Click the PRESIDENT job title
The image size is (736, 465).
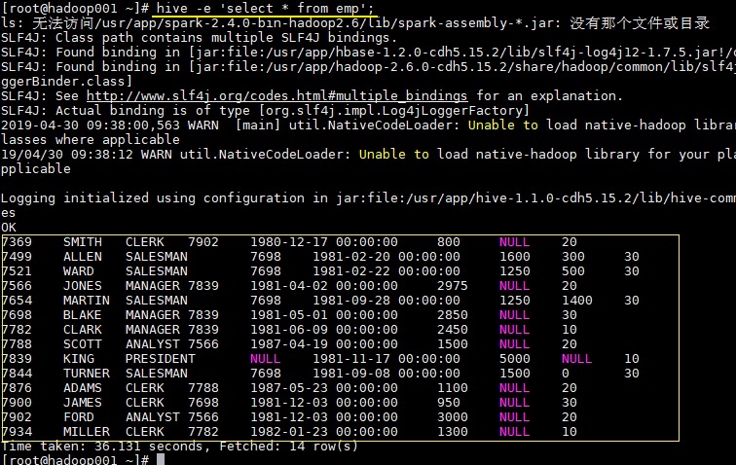coord(160,359)
